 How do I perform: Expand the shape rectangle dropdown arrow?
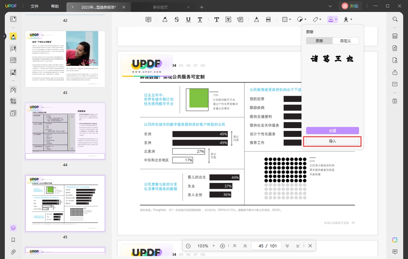click(x=290, y=20)
